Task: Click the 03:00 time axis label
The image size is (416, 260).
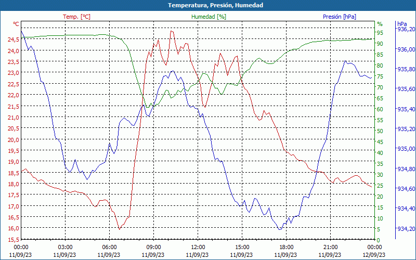Action: (65, 248)
